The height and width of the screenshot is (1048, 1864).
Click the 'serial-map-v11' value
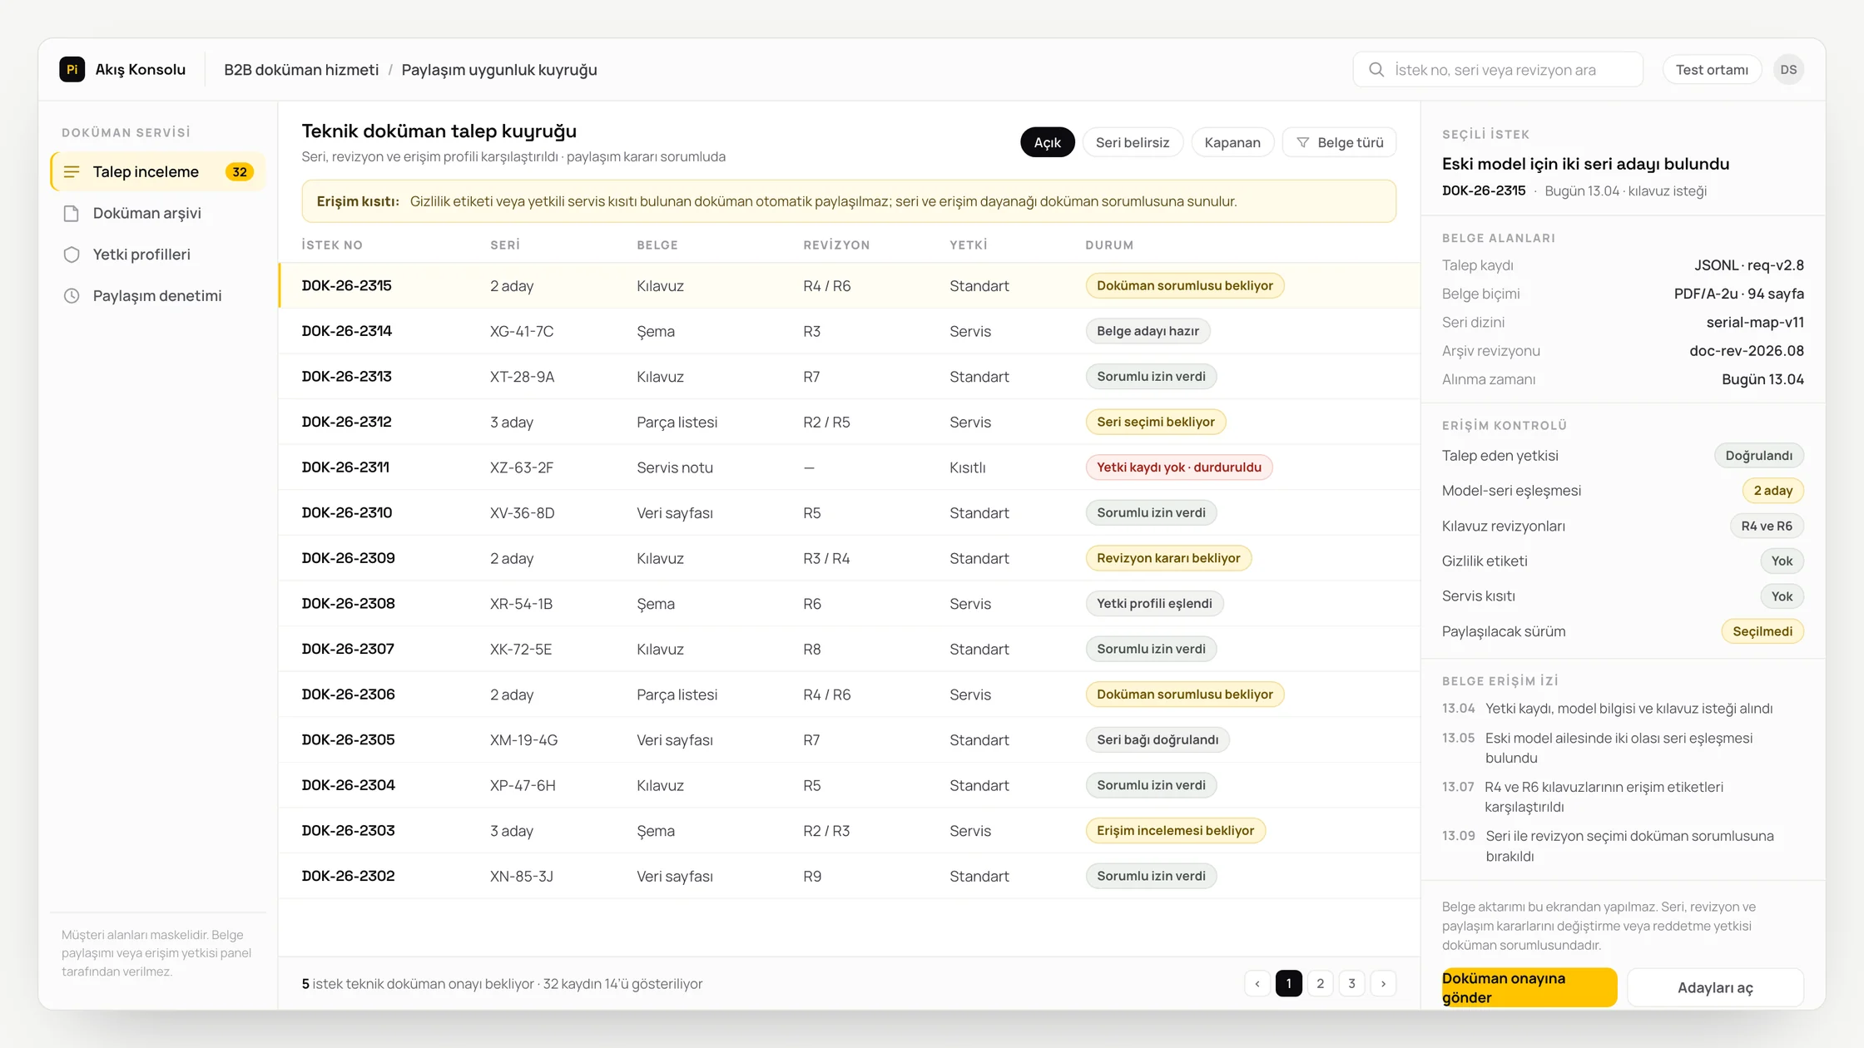click(1755, 322)
